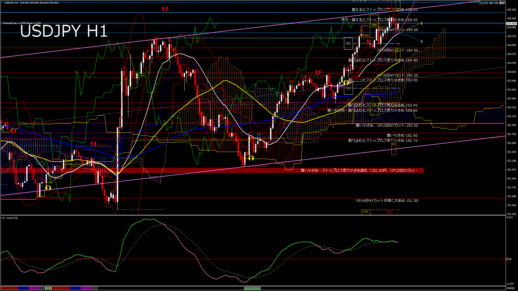Select the 買い小さめ 152.80 order label
Viewport: 518px width, 291px height.
402,136
